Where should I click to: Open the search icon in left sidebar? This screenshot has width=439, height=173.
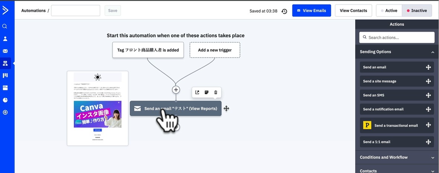click(x=5, y=26)
